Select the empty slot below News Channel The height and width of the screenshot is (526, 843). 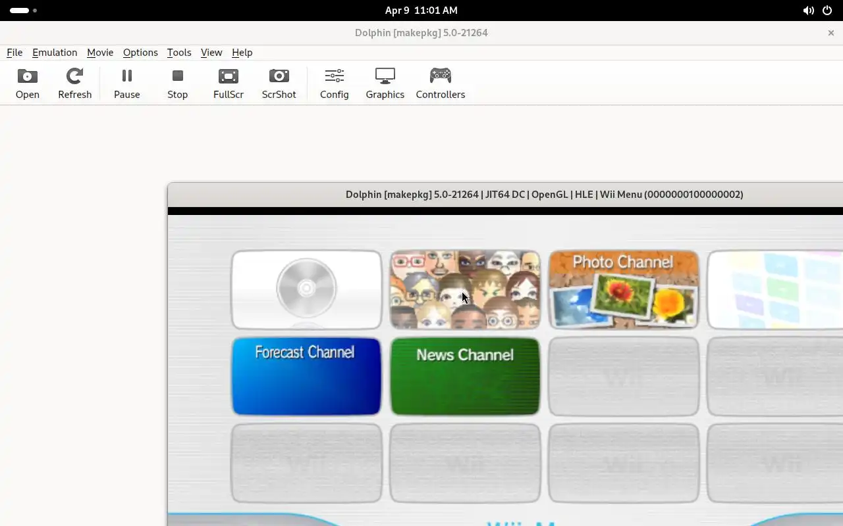[465, 464]
